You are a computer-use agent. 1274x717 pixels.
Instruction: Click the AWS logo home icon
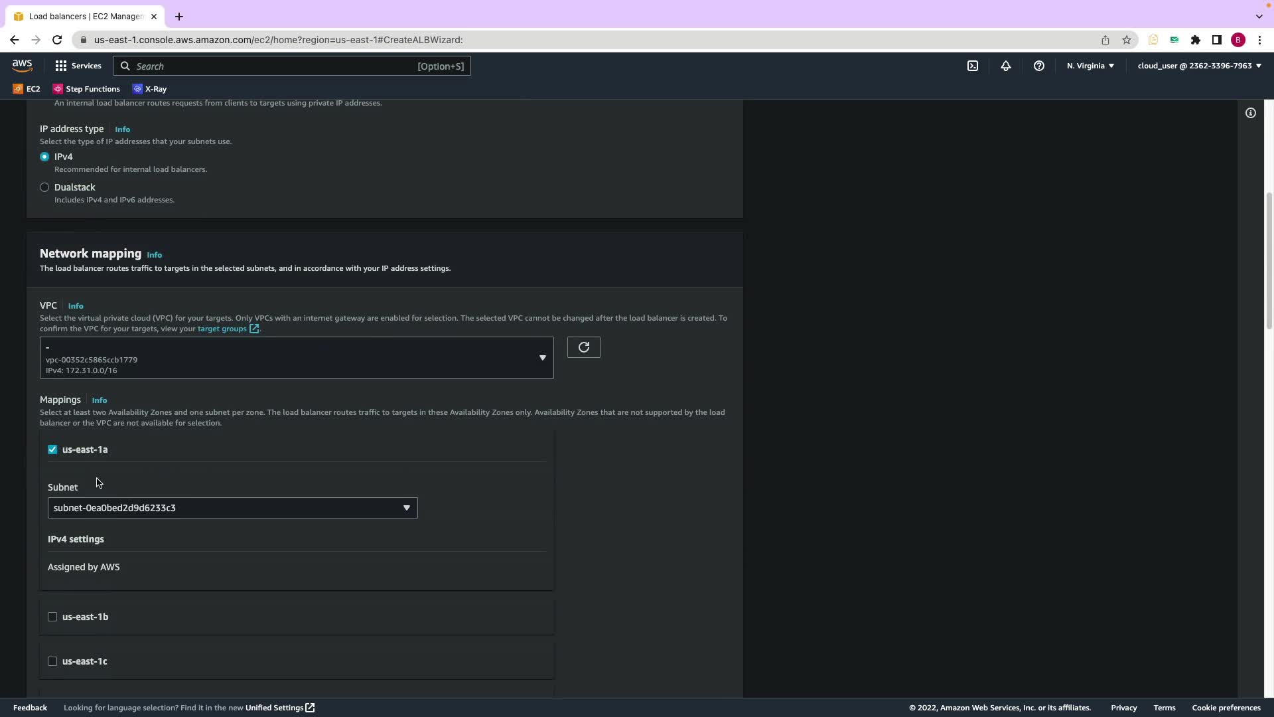pos(22,66)
